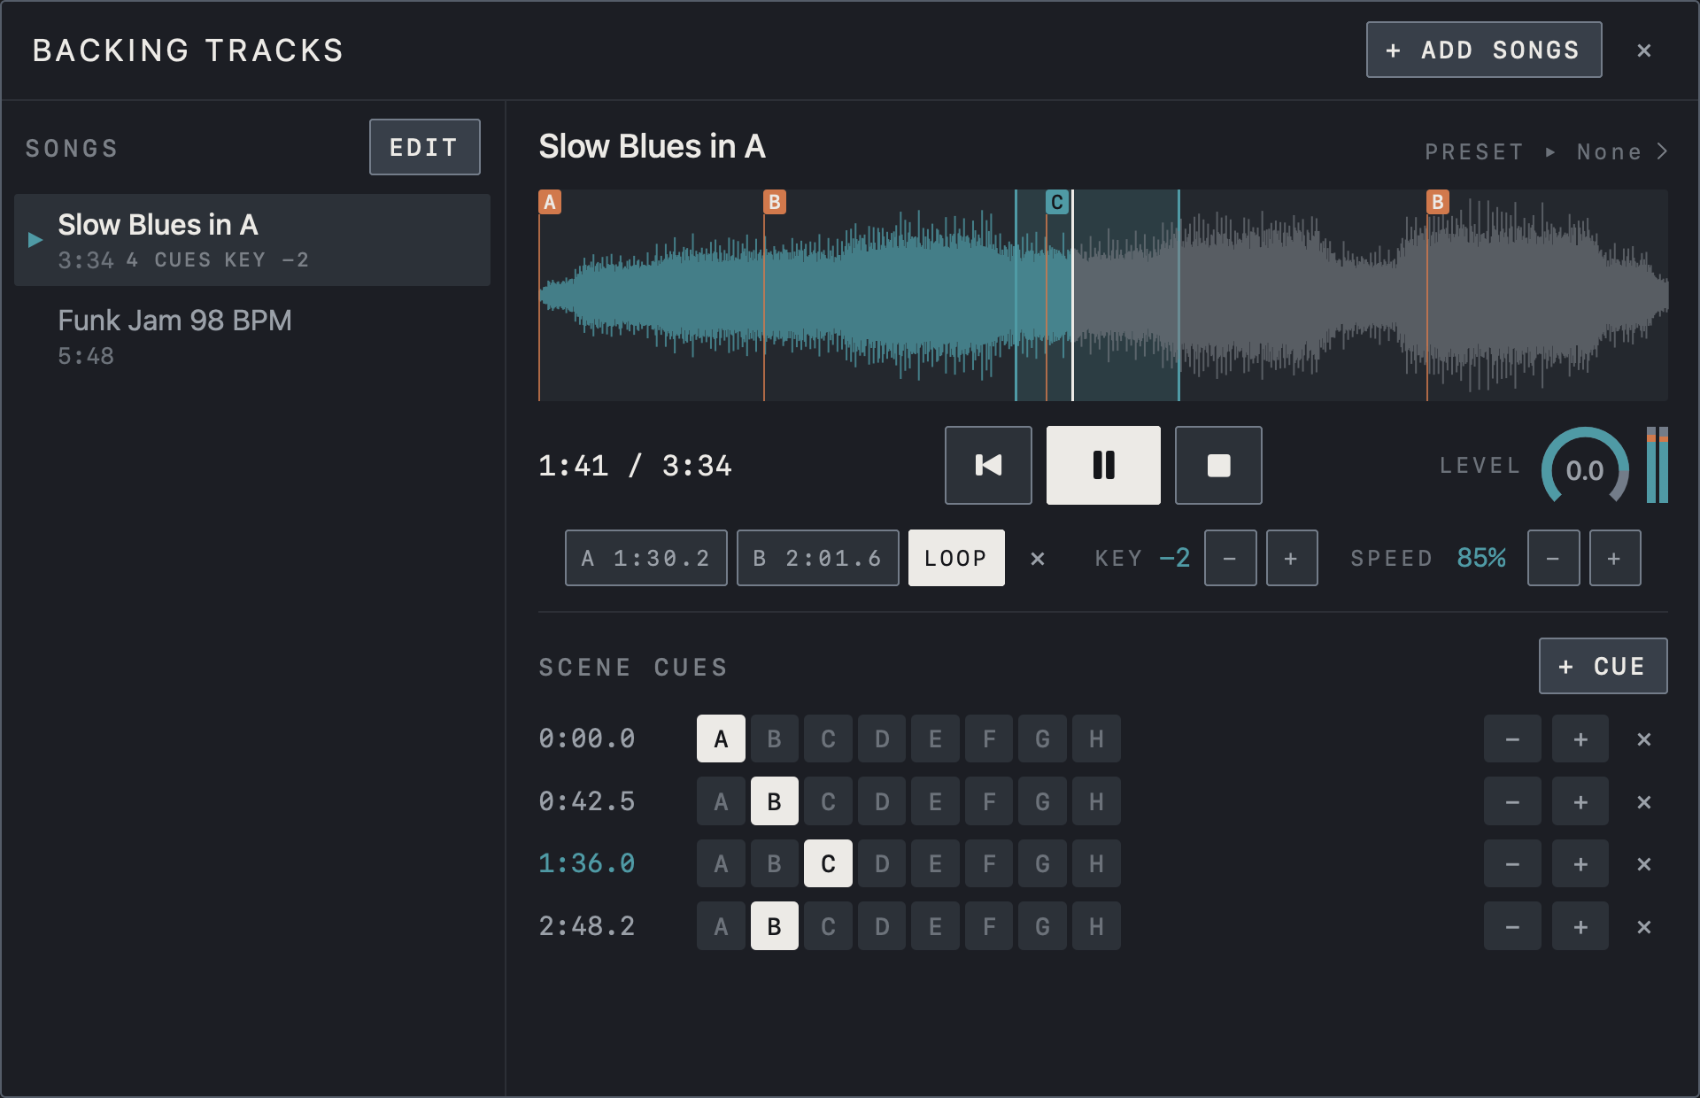Set scene G for the 2:48.2 cue
Screen dimensions: 1700x1098
point(1042,926)
